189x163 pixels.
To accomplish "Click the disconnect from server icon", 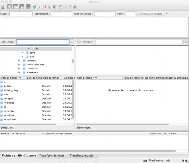I will point(49,7).
